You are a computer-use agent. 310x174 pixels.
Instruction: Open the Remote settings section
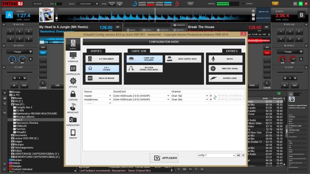(x=73, y=134)
